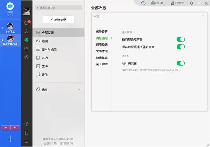Click the purple down arrow button
The width and height of the screenshot is (210, 147).
(15, 128)
